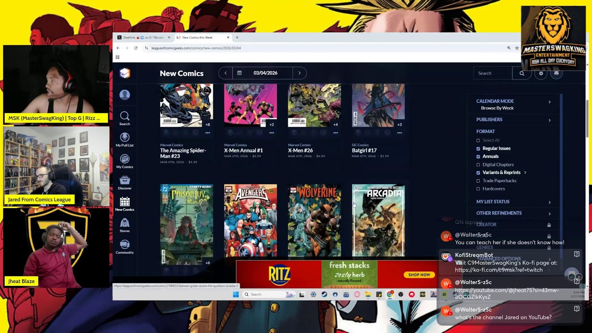Open more options dots for X-Men Annual #1
Screen dimensions: 592x333
click(271, 133)
